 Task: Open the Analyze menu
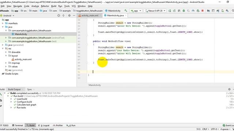coord(35,6)
